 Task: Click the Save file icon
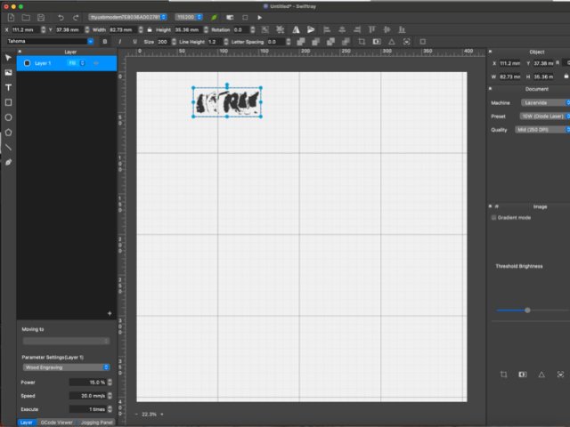[x=41, y=17]
